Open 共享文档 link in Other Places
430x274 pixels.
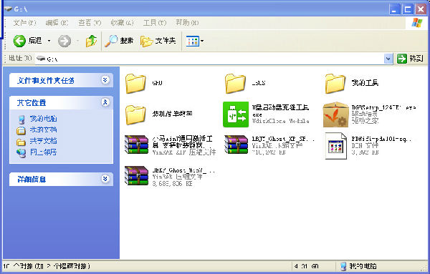click(x=43, y=141)
